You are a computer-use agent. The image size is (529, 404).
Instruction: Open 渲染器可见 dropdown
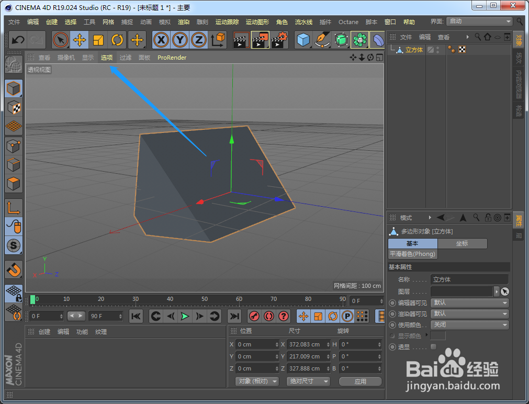[470, 314]
